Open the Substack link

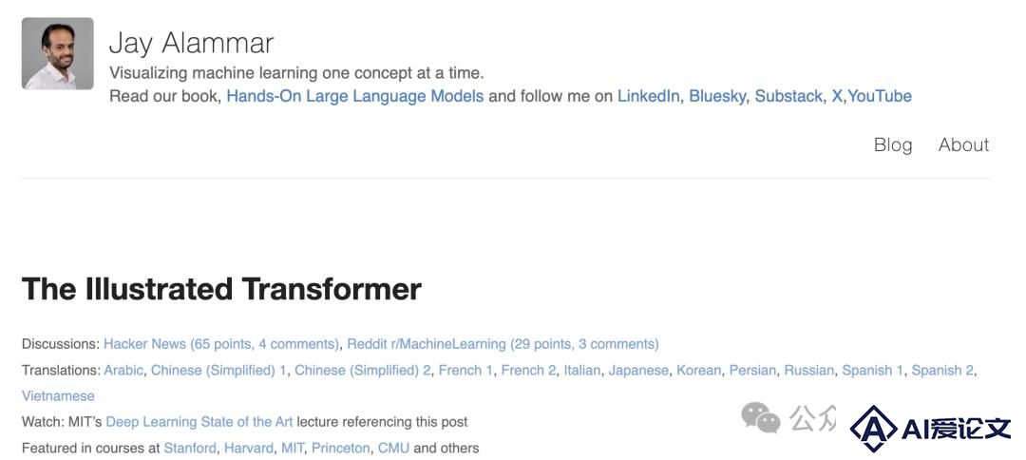coord(788,96)
